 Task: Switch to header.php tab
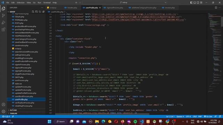click(72, 8)
